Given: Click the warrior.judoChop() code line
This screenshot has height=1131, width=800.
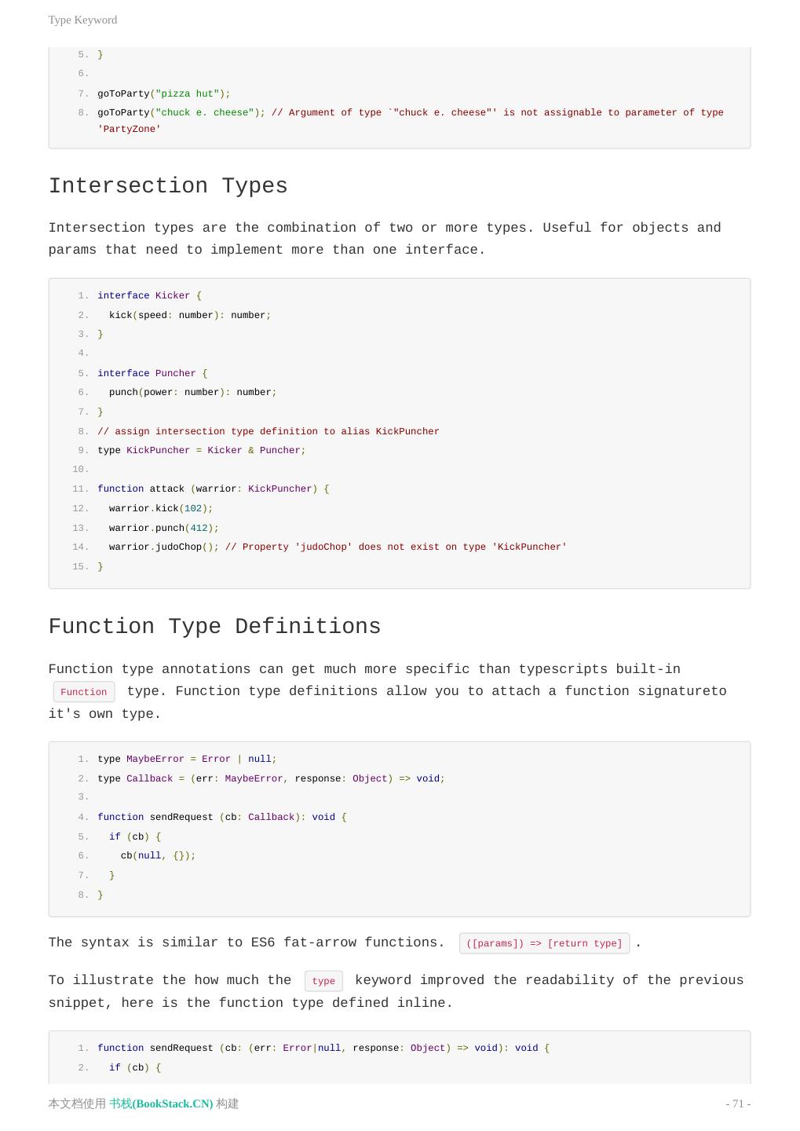Looking at the screenshot, I should pyautogui.click(x=338, y=547).
